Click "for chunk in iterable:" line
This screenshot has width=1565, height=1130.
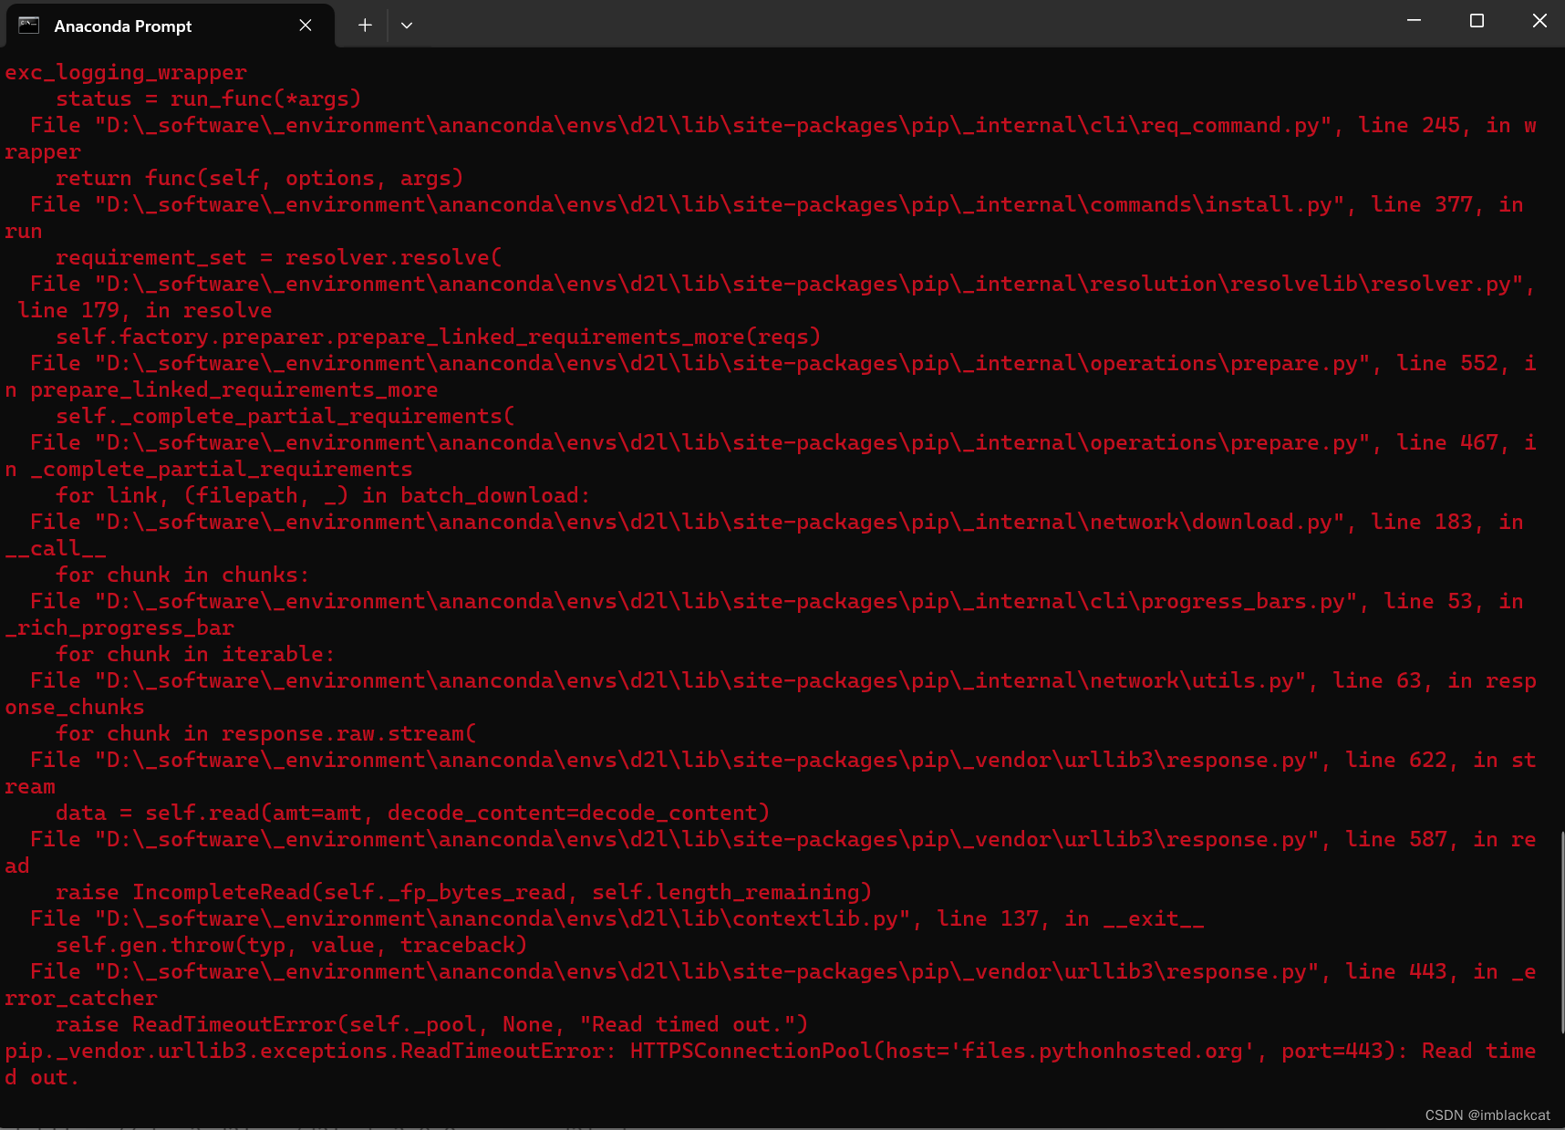point(196,655)
